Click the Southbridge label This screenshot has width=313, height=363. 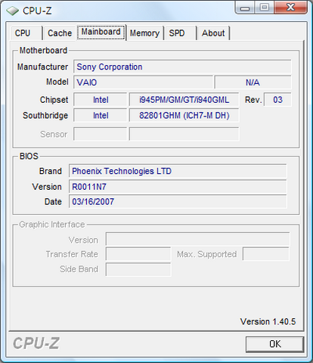[x=45, y=116]
